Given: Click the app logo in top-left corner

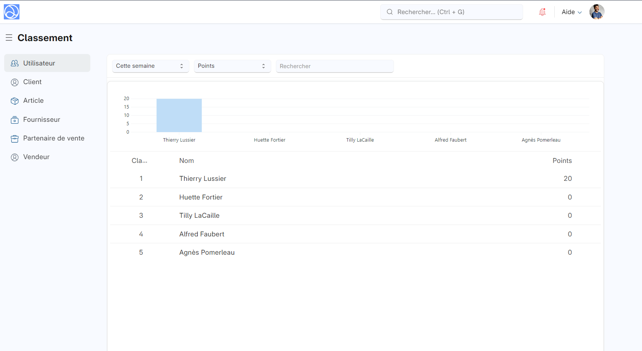Looking at the screenshot, I should coord(11,12).
